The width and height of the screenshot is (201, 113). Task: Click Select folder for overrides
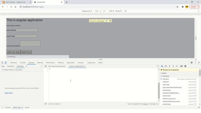click(12, 70)
